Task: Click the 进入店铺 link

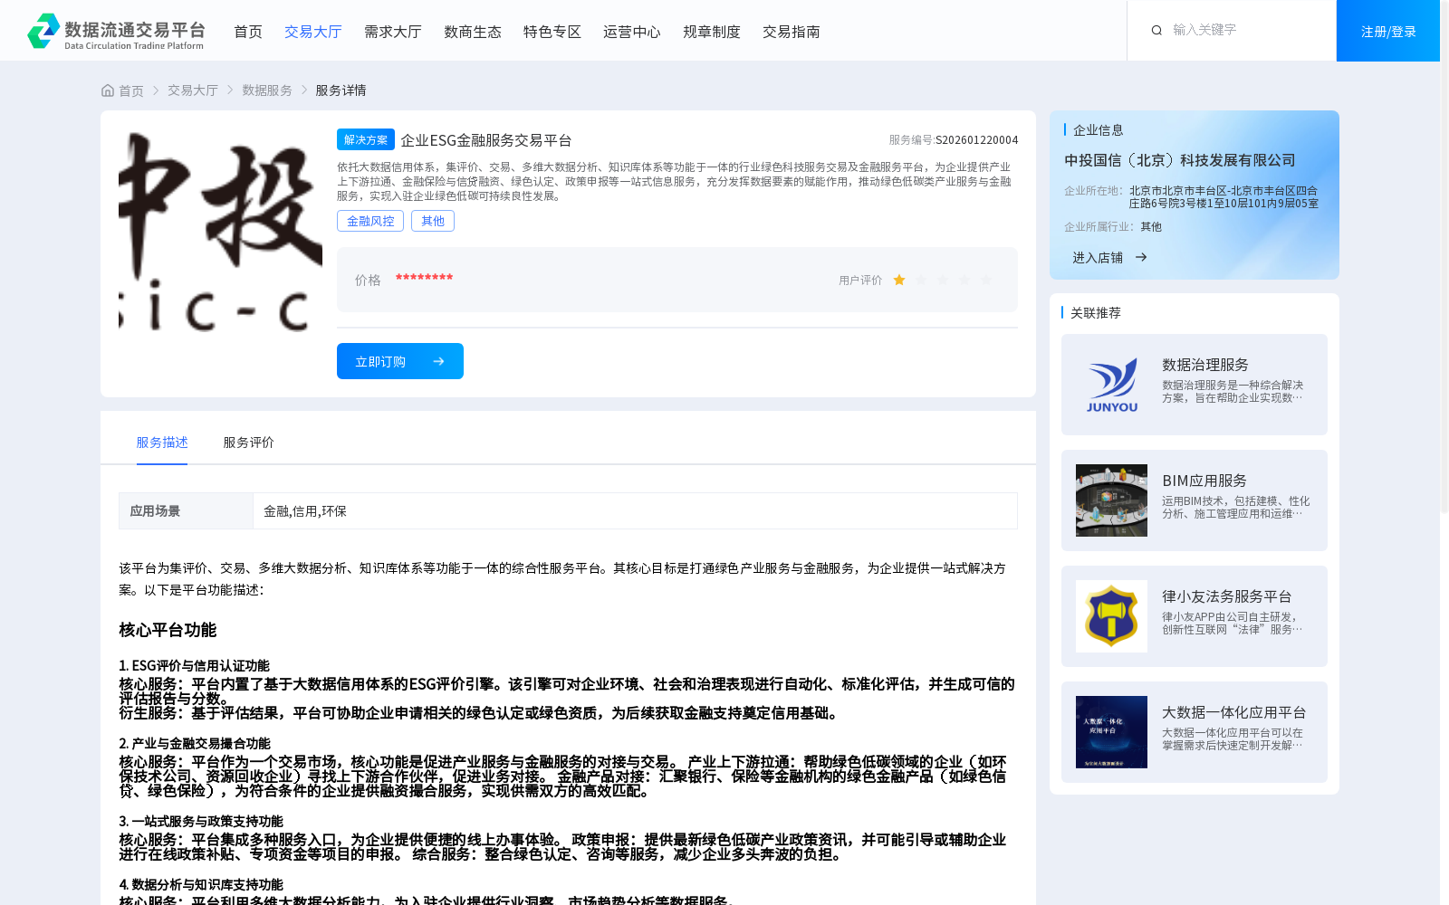Action: pos(1098,258)
